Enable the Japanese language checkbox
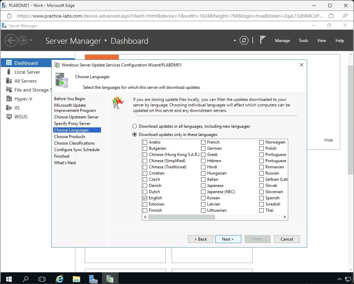 [203, 186]
